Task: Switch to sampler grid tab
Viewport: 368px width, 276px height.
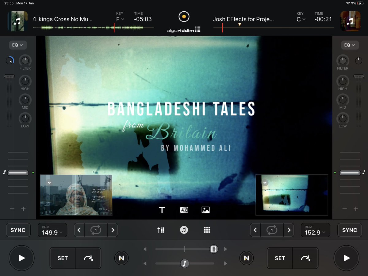Action: 207,230
